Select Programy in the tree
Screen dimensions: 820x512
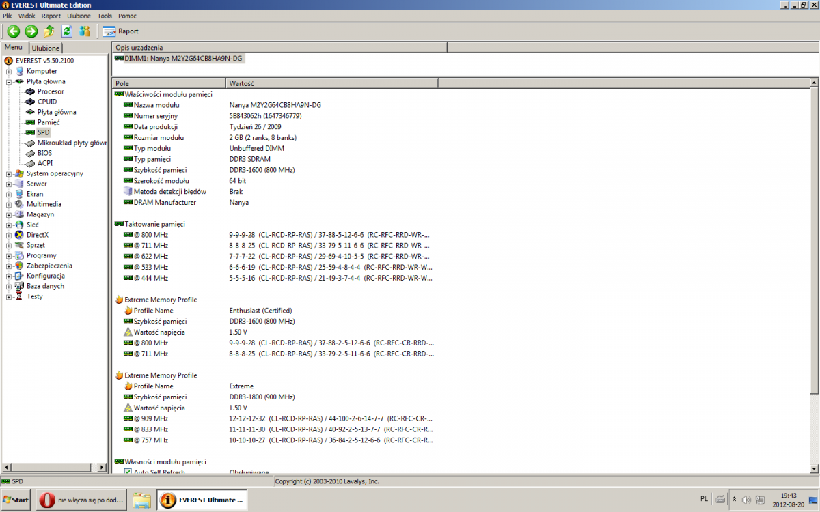pos(41,255)
